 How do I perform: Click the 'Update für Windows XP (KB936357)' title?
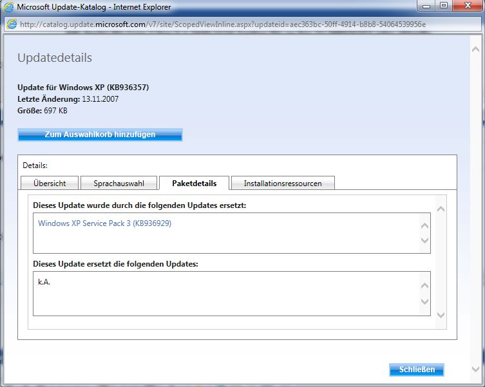[83, 88]
